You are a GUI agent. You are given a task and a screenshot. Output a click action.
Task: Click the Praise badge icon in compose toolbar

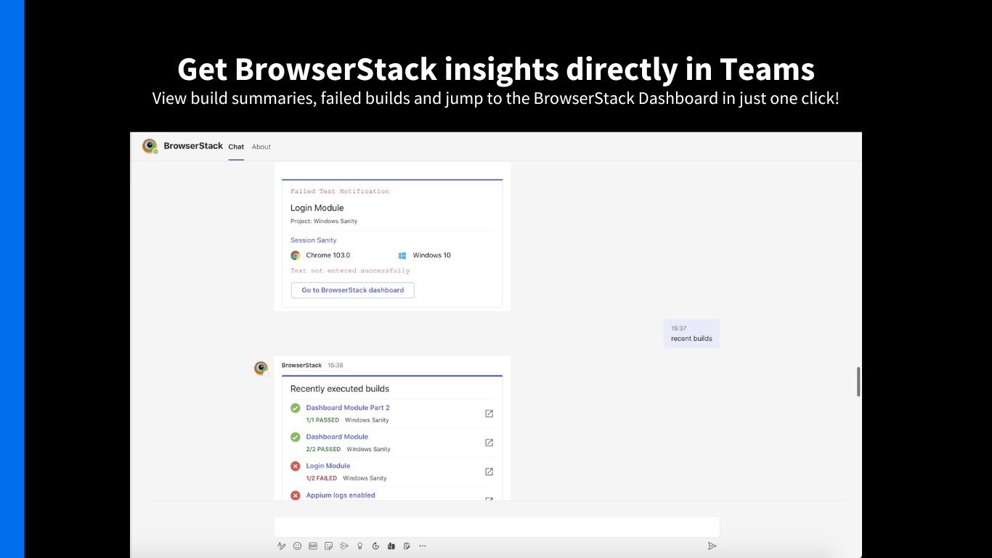360,546
